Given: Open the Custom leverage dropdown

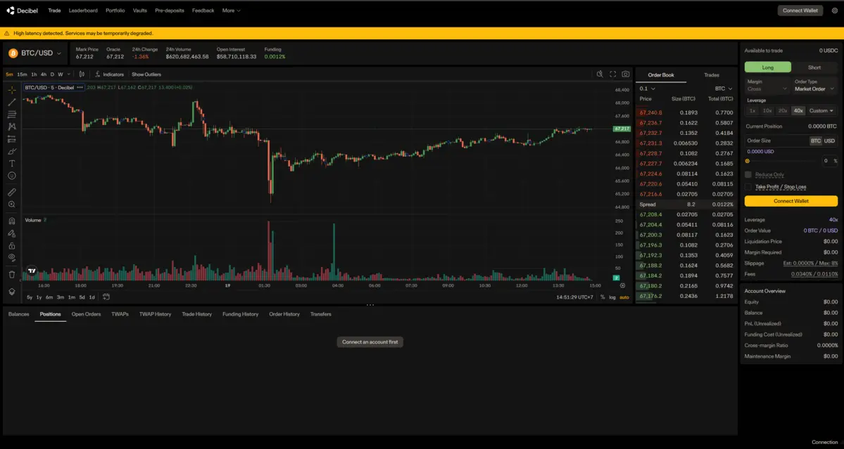Looking at the screenshot, I should coord(821,110).
